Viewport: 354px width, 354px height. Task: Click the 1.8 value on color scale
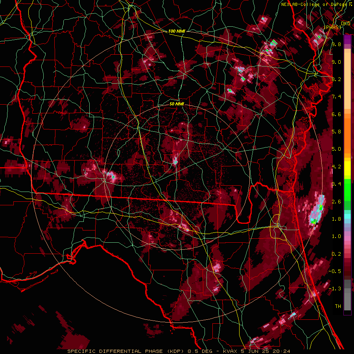[x=336, y=219]
